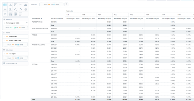Choose the Heatmap visualization
The width and height of the screenshot is (194, 101).
[x=15, y=14]
